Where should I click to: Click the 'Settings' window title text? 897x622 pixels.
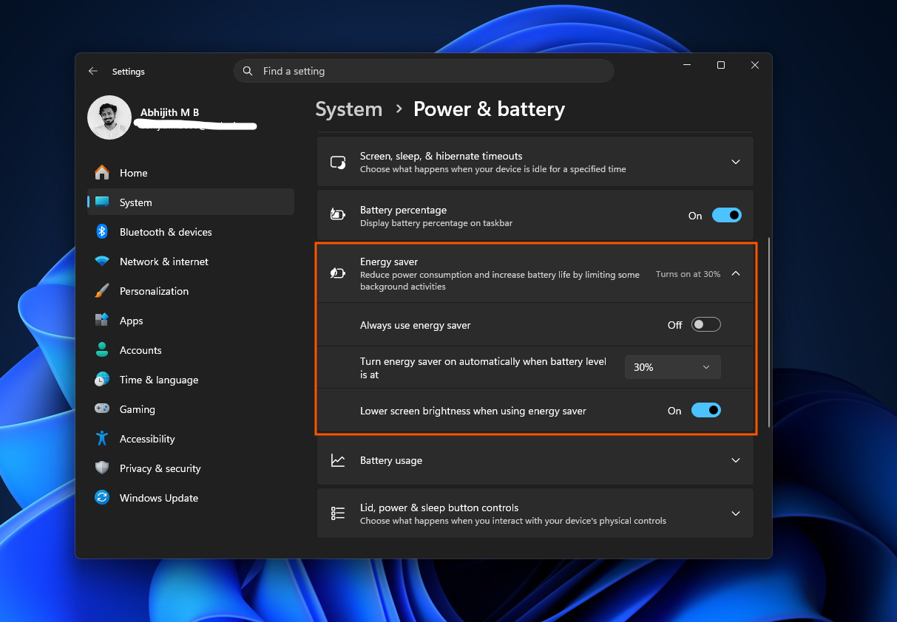pos(129,72)
